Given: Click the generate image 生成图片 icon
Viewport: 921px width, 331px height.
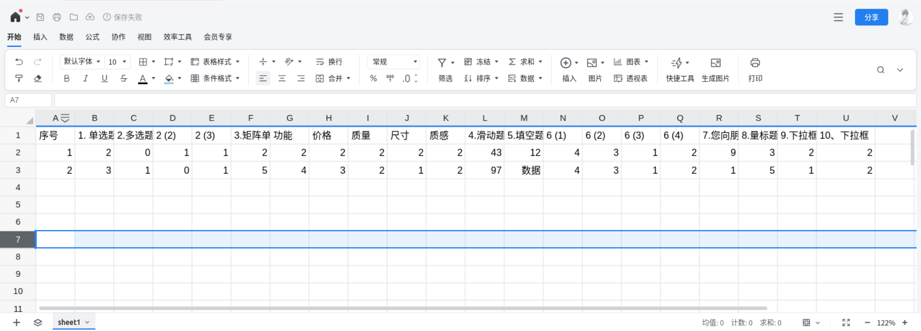Looking at the screenshot, I should coord(715,63).
